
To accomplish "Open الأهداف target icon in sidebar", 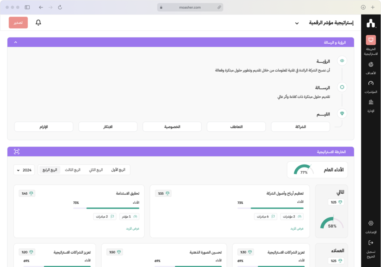I will [x=371, y=64].
